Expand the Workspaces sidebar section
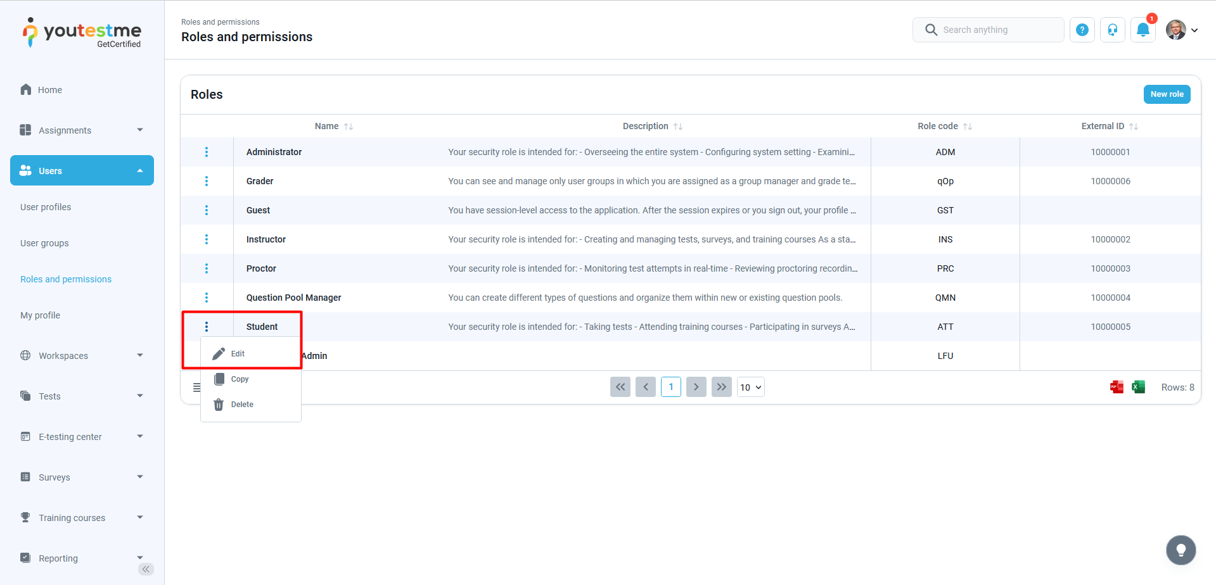 point(82,356)
